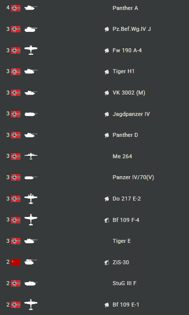Click the tank icon in the Panther A row
The height and width of the screenshot is (315, 189).
tap(31, 8)
